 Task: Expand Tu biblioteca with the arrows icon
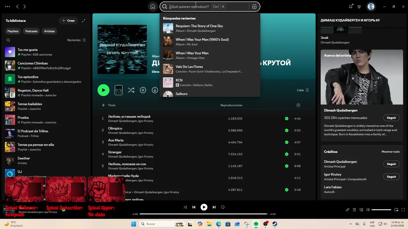click(x=84, y=21)
